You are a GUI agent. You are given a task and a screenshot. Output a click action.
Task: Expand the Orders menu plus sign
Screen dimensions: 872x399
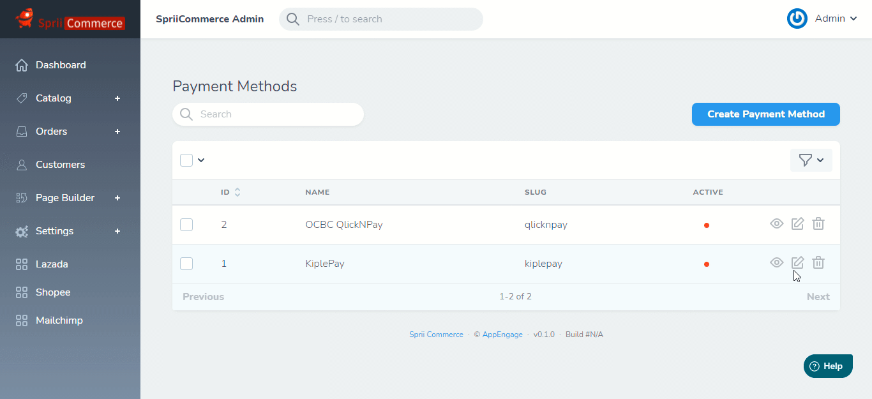[117, 132]
